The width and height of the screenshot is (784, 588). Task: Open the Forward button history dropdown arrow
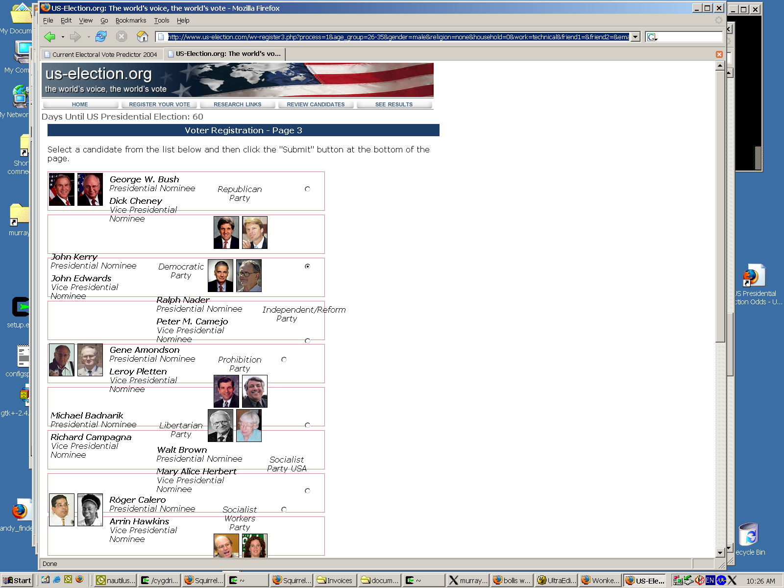tap(88, 37)
